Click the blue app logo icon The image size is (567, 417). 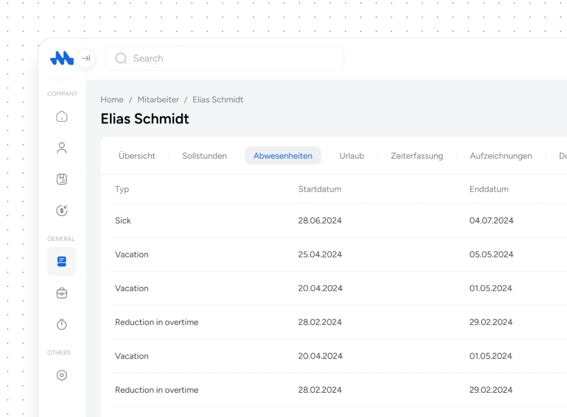click(x=61, y=58)
